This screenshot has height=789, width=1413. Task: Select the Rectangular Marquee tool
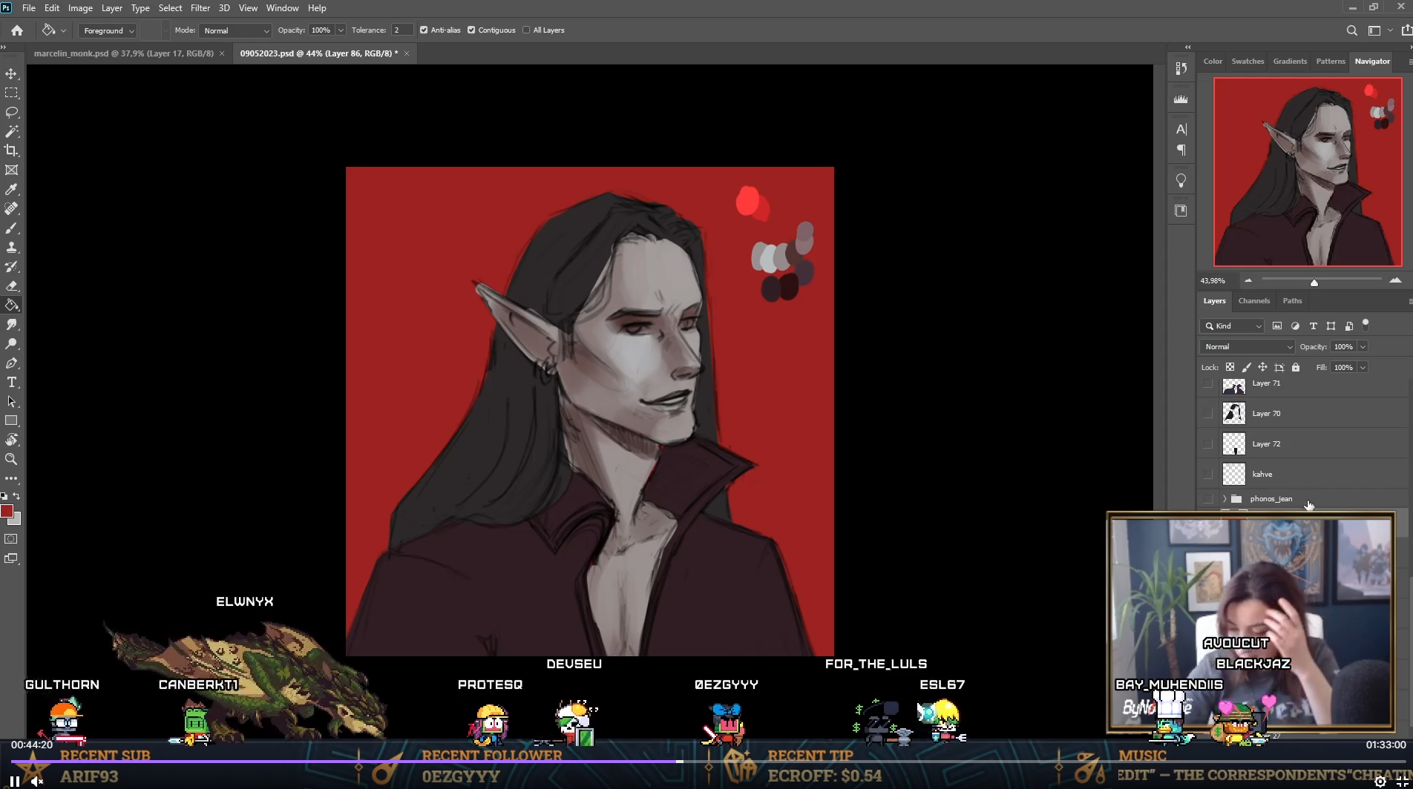11,93
